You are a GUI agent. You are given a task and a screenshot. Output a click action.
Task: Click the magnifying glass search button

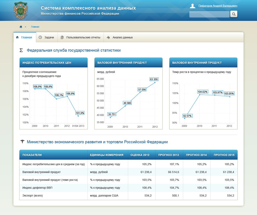[234, 14]
